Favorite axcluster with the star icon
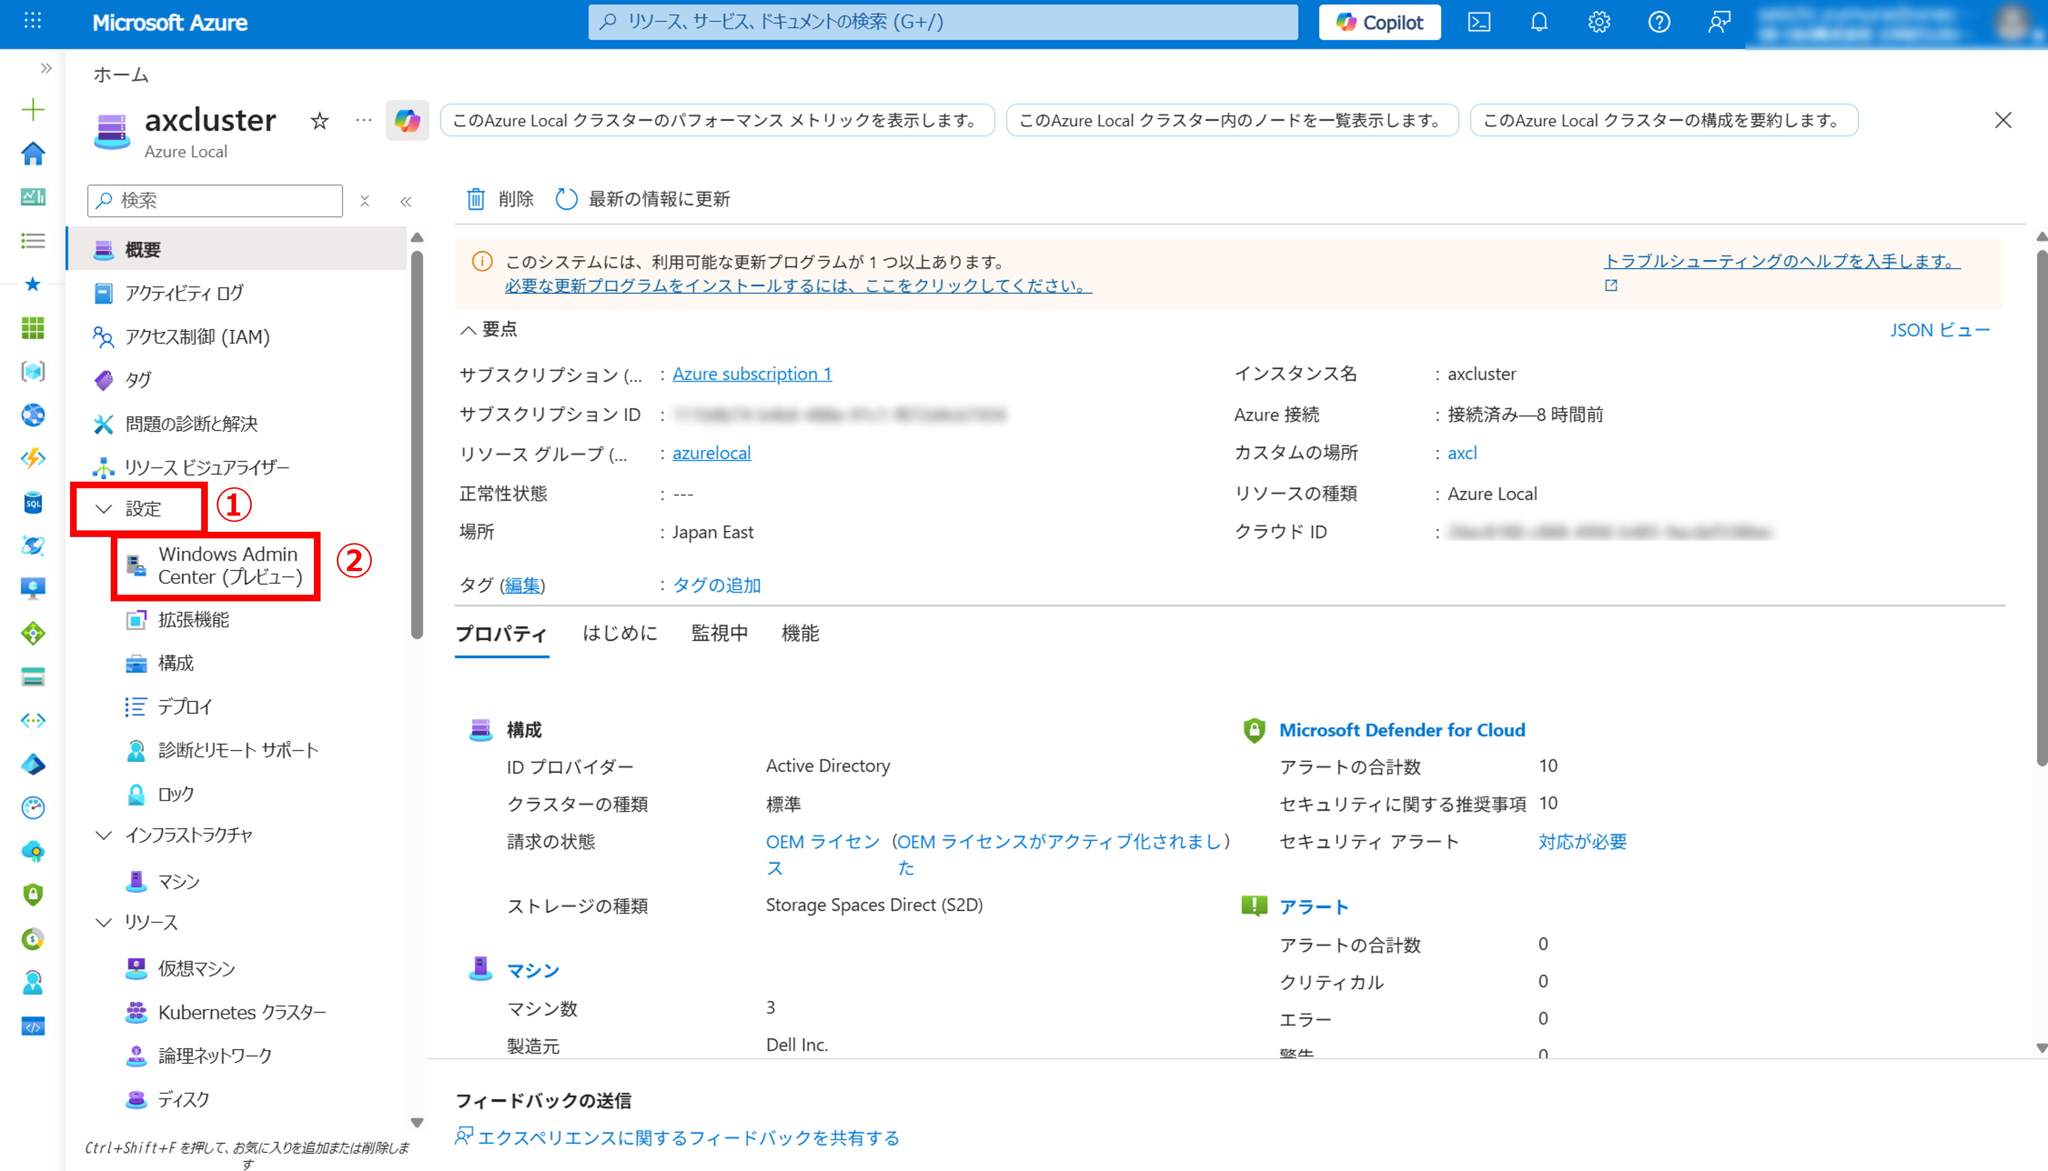The width and height of the screenshot is (2048, 1171). coord(320,121)
